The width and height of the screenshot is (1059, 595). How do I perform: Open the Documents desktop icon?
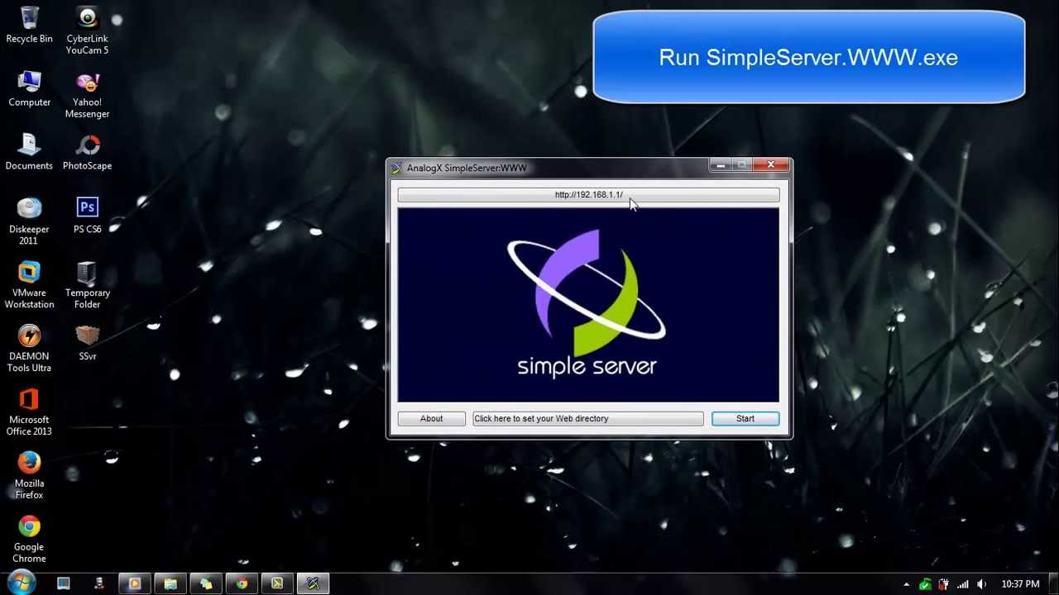[x=29, y=152]
